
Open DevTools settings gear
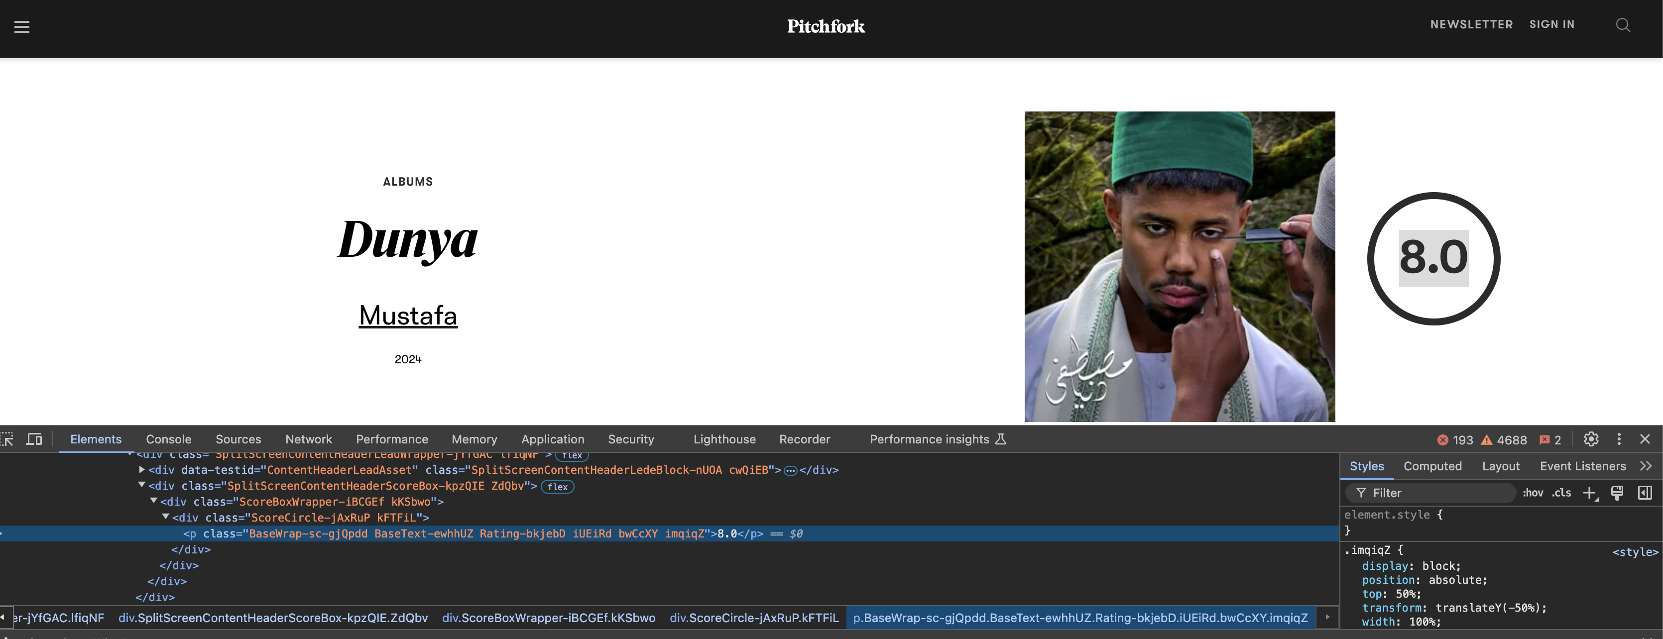pos(1591,439)
